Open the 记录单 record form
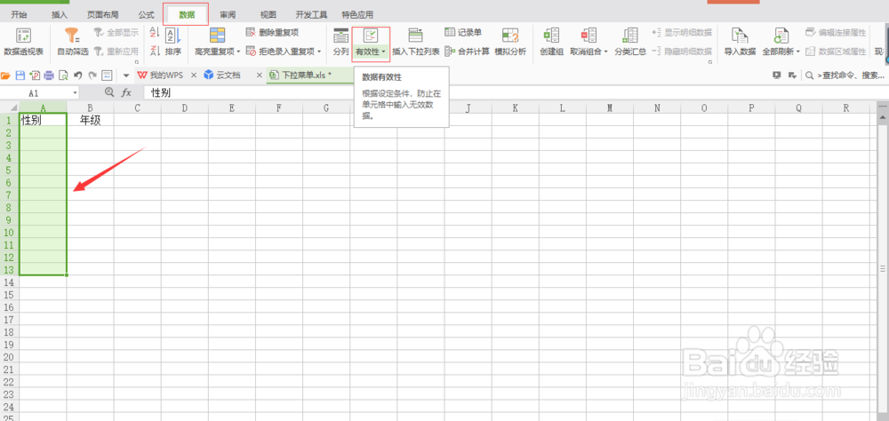This screenshot has height=421, width=889. point(463,33)
